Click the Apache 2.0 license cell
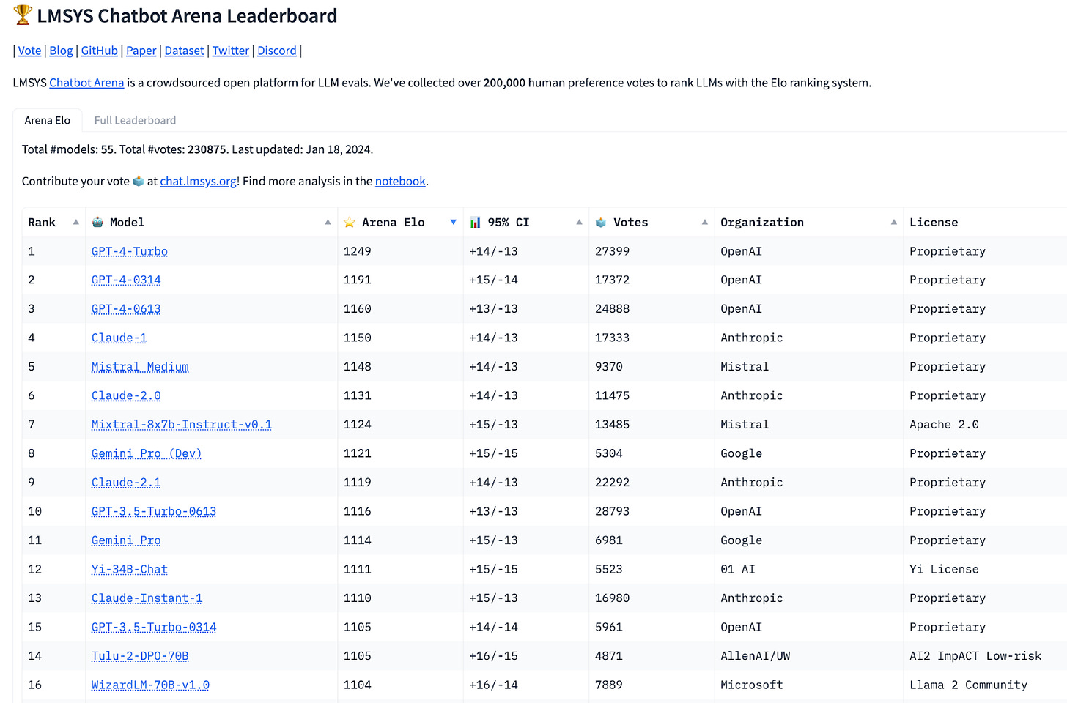This screenshot has height=703, width=1067. (x=944, y=425)
